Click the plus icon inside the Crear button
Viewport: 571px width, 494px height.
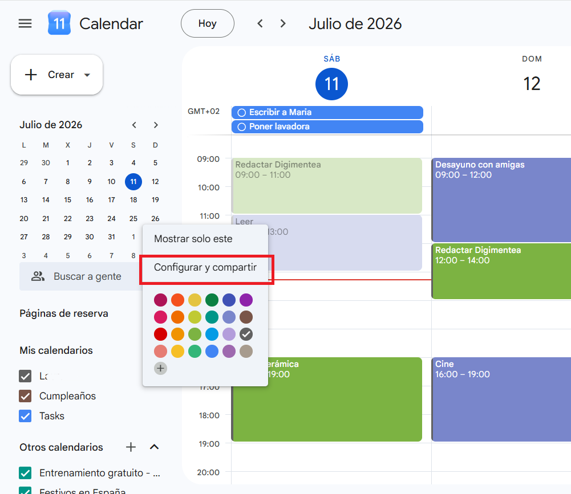(31, 75)
